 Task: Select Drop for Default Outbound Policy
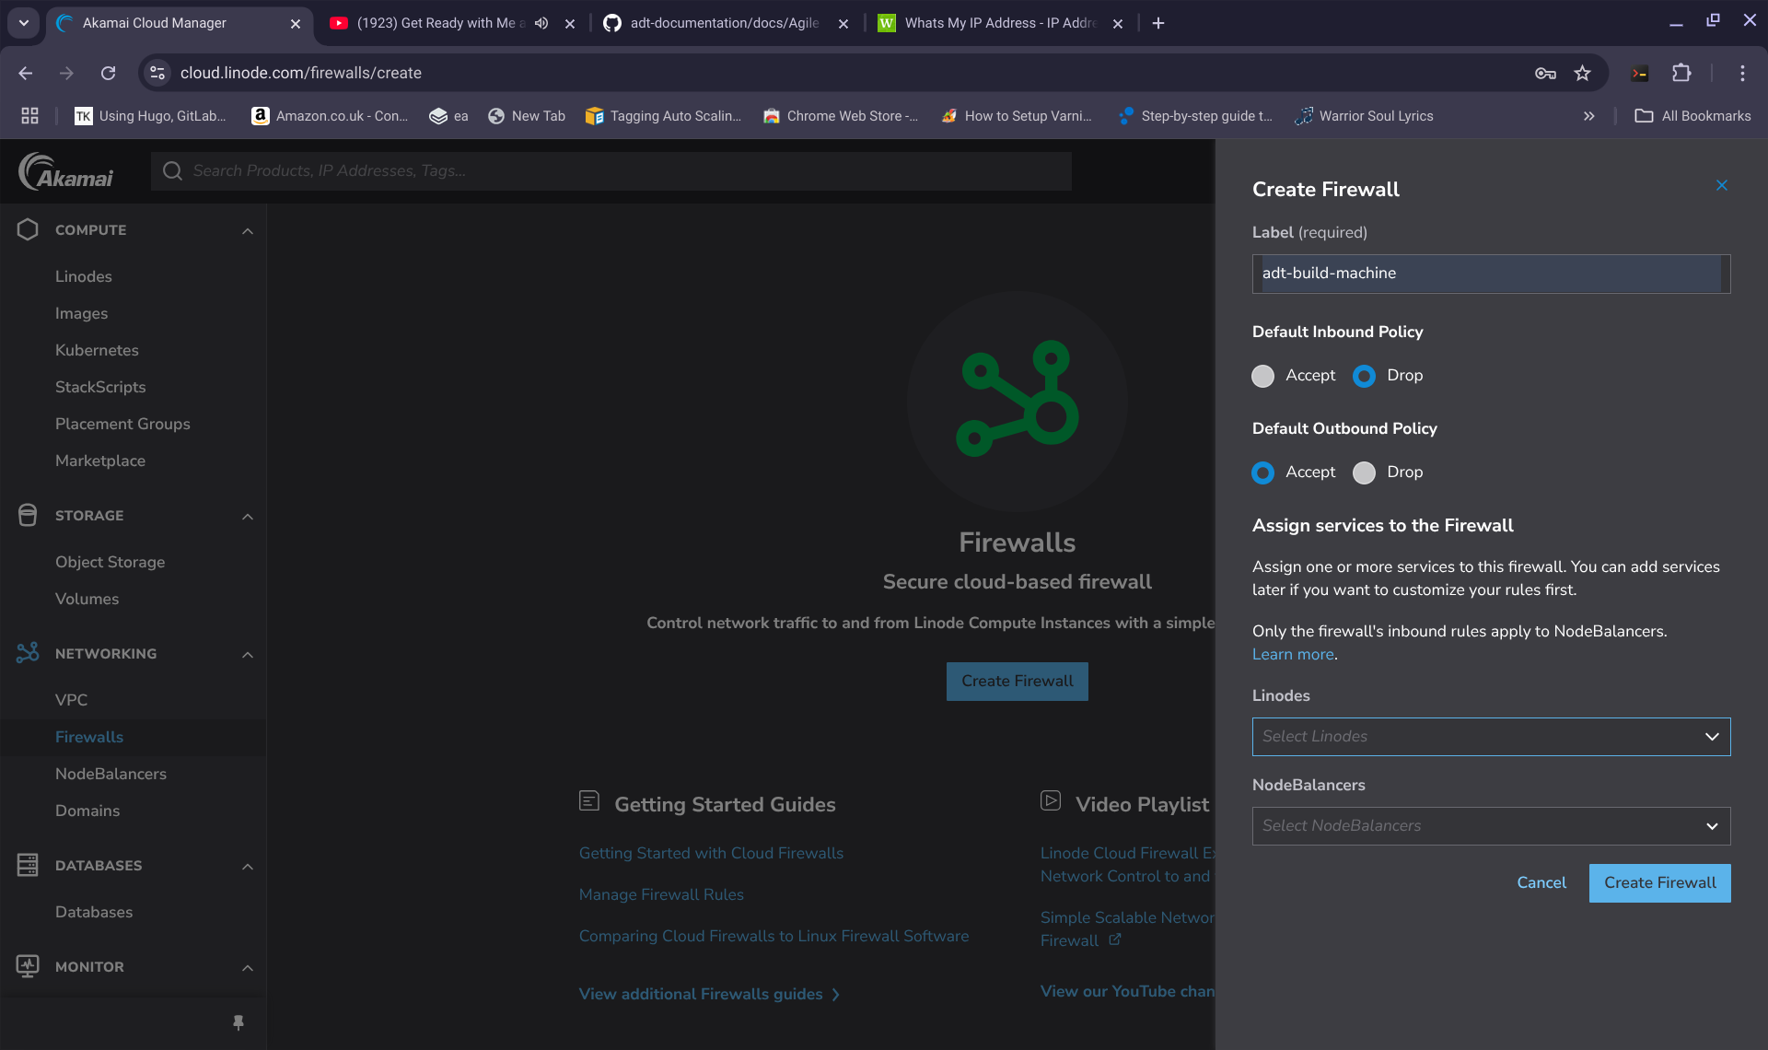click(1364, 472)
